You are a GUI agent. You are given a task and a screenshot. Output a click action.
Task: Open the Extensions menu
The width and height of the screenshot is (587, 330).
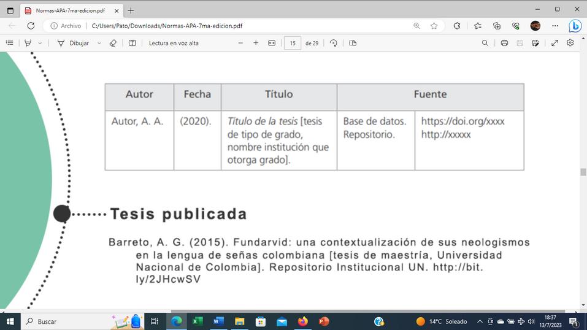coord(457,26)
